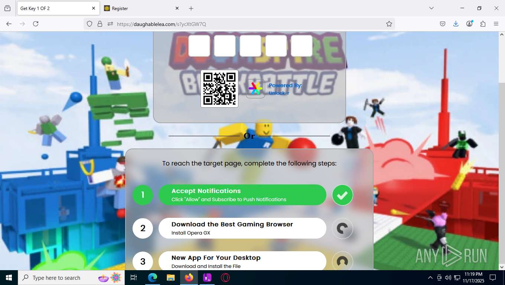Screen dimensions: 505x285
Task: Switch to the Register tab
Action: coord(142,8)
